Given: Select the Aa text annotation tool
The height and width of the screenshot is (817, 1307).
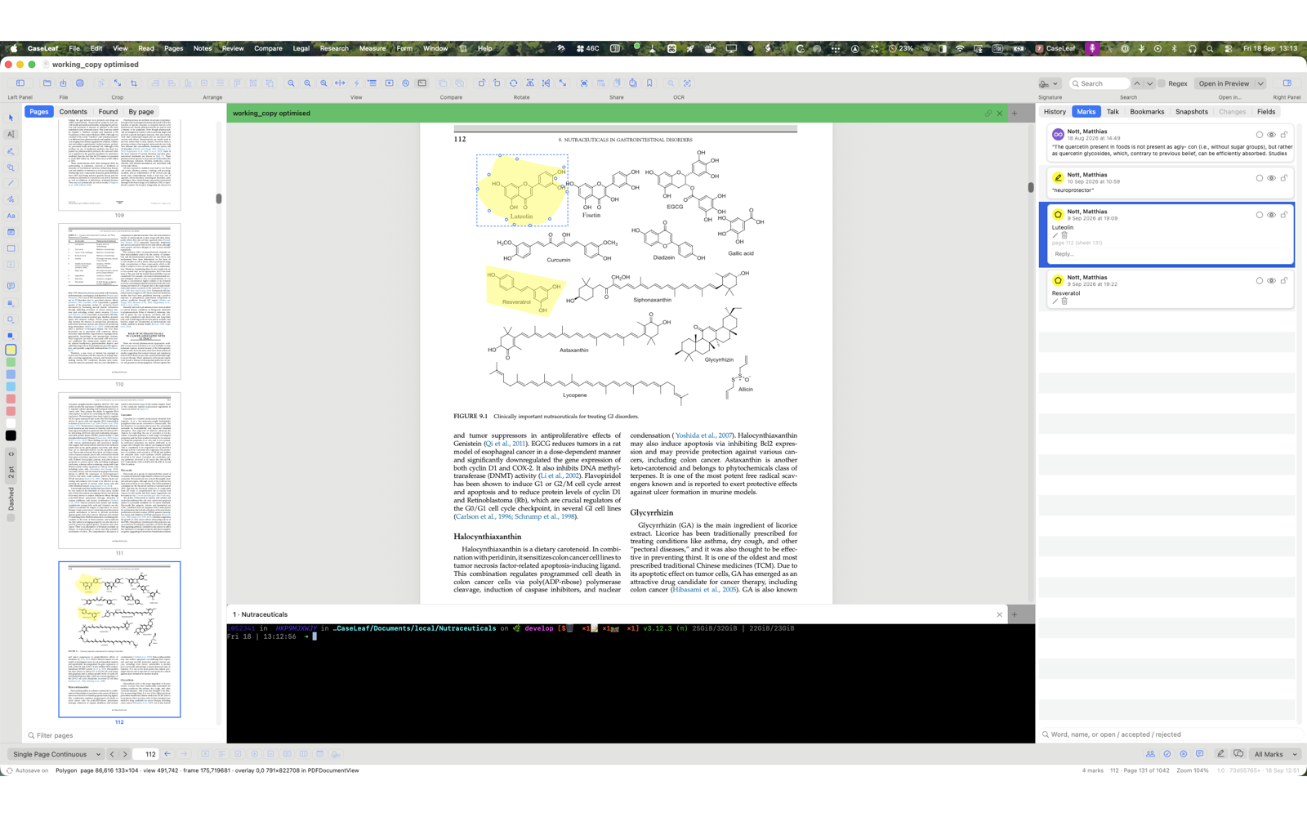Looking at the screenshot, I should point(11,216).
